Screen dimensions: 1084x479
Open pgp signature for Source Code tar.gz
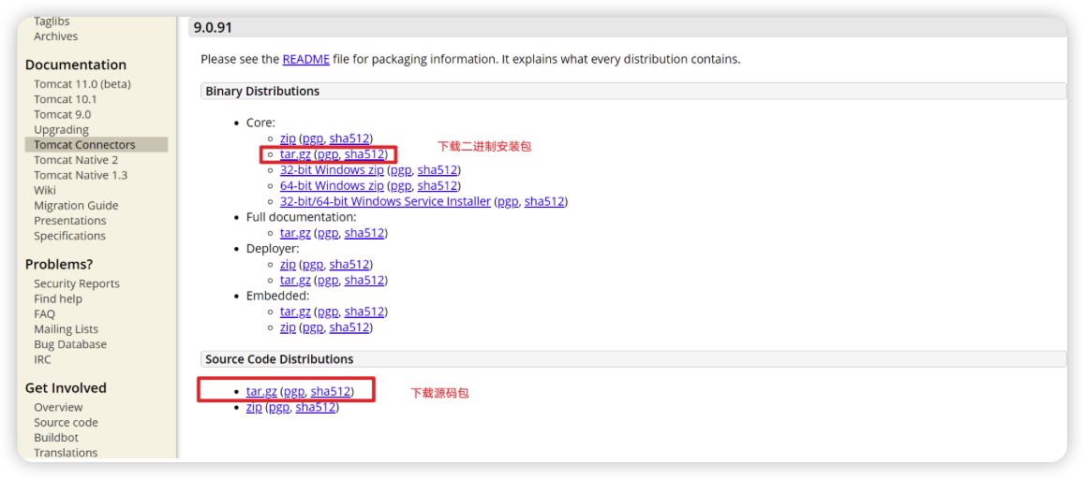coord(294,392)
